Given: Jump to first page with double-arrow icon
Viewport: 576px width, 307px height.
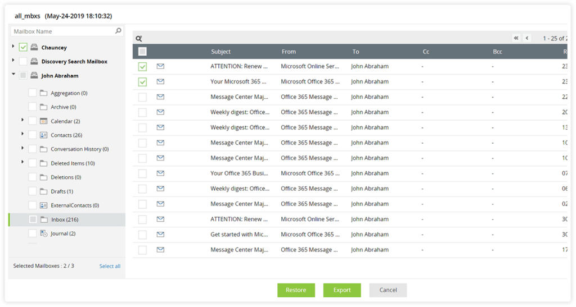Looking at the screenshot, I should [x=516, y=38].
